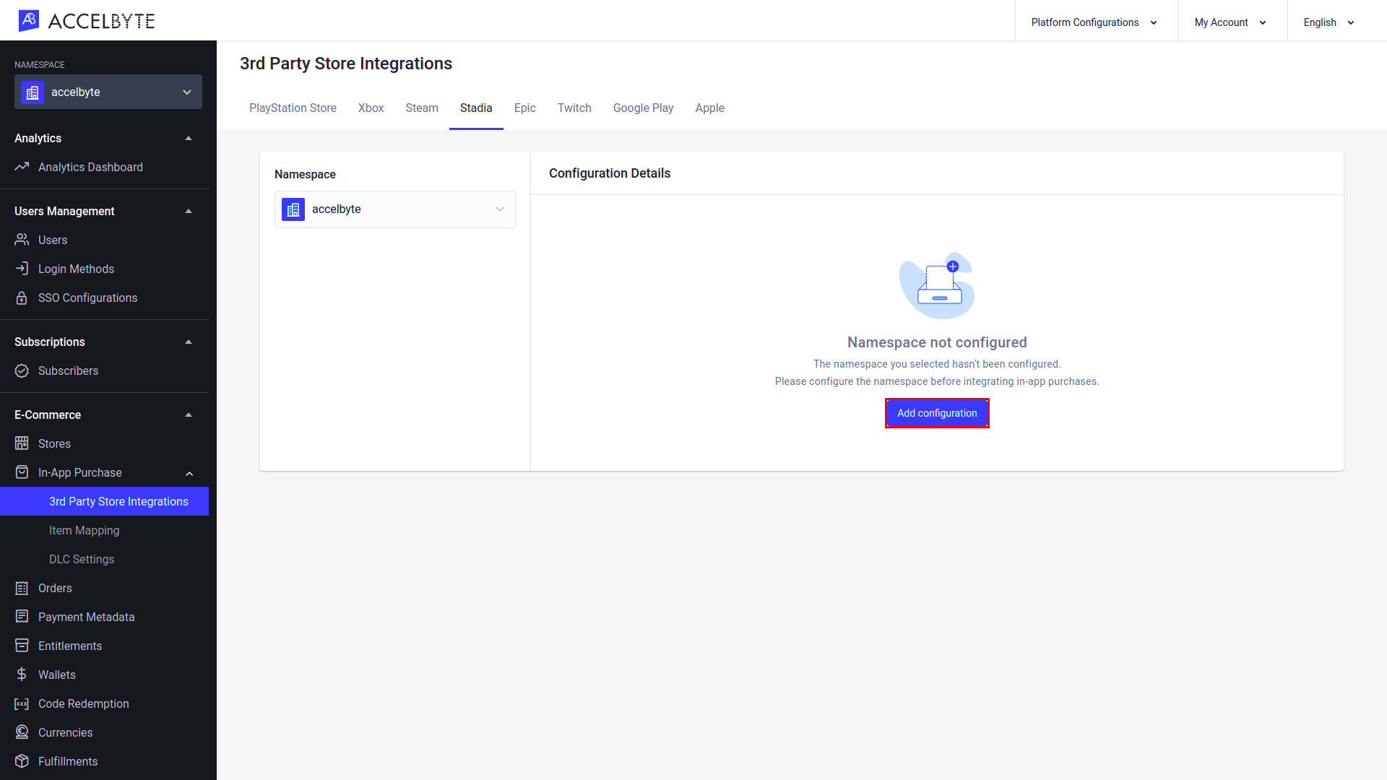The width and height of the screenshot is (1387, 780).
Task: Click the 3rd Party Store Integrations menu item
Action: point(118,501)
